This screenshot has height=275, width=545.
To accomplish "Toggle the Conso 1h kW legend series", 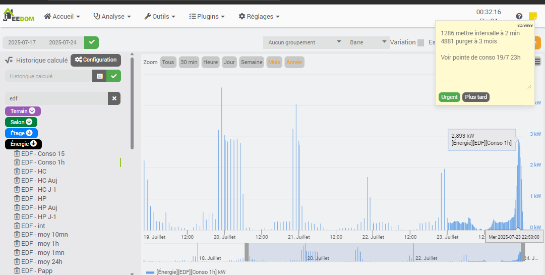I will click(186, 272).
